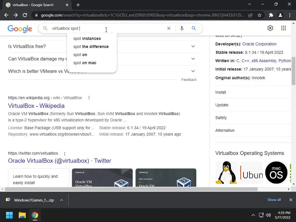Image resolution: width=296 pixels, height=222 pixels.
Task: Expand 'Can VirtualBox damage my' question chevron
Action: click(193, 59)
